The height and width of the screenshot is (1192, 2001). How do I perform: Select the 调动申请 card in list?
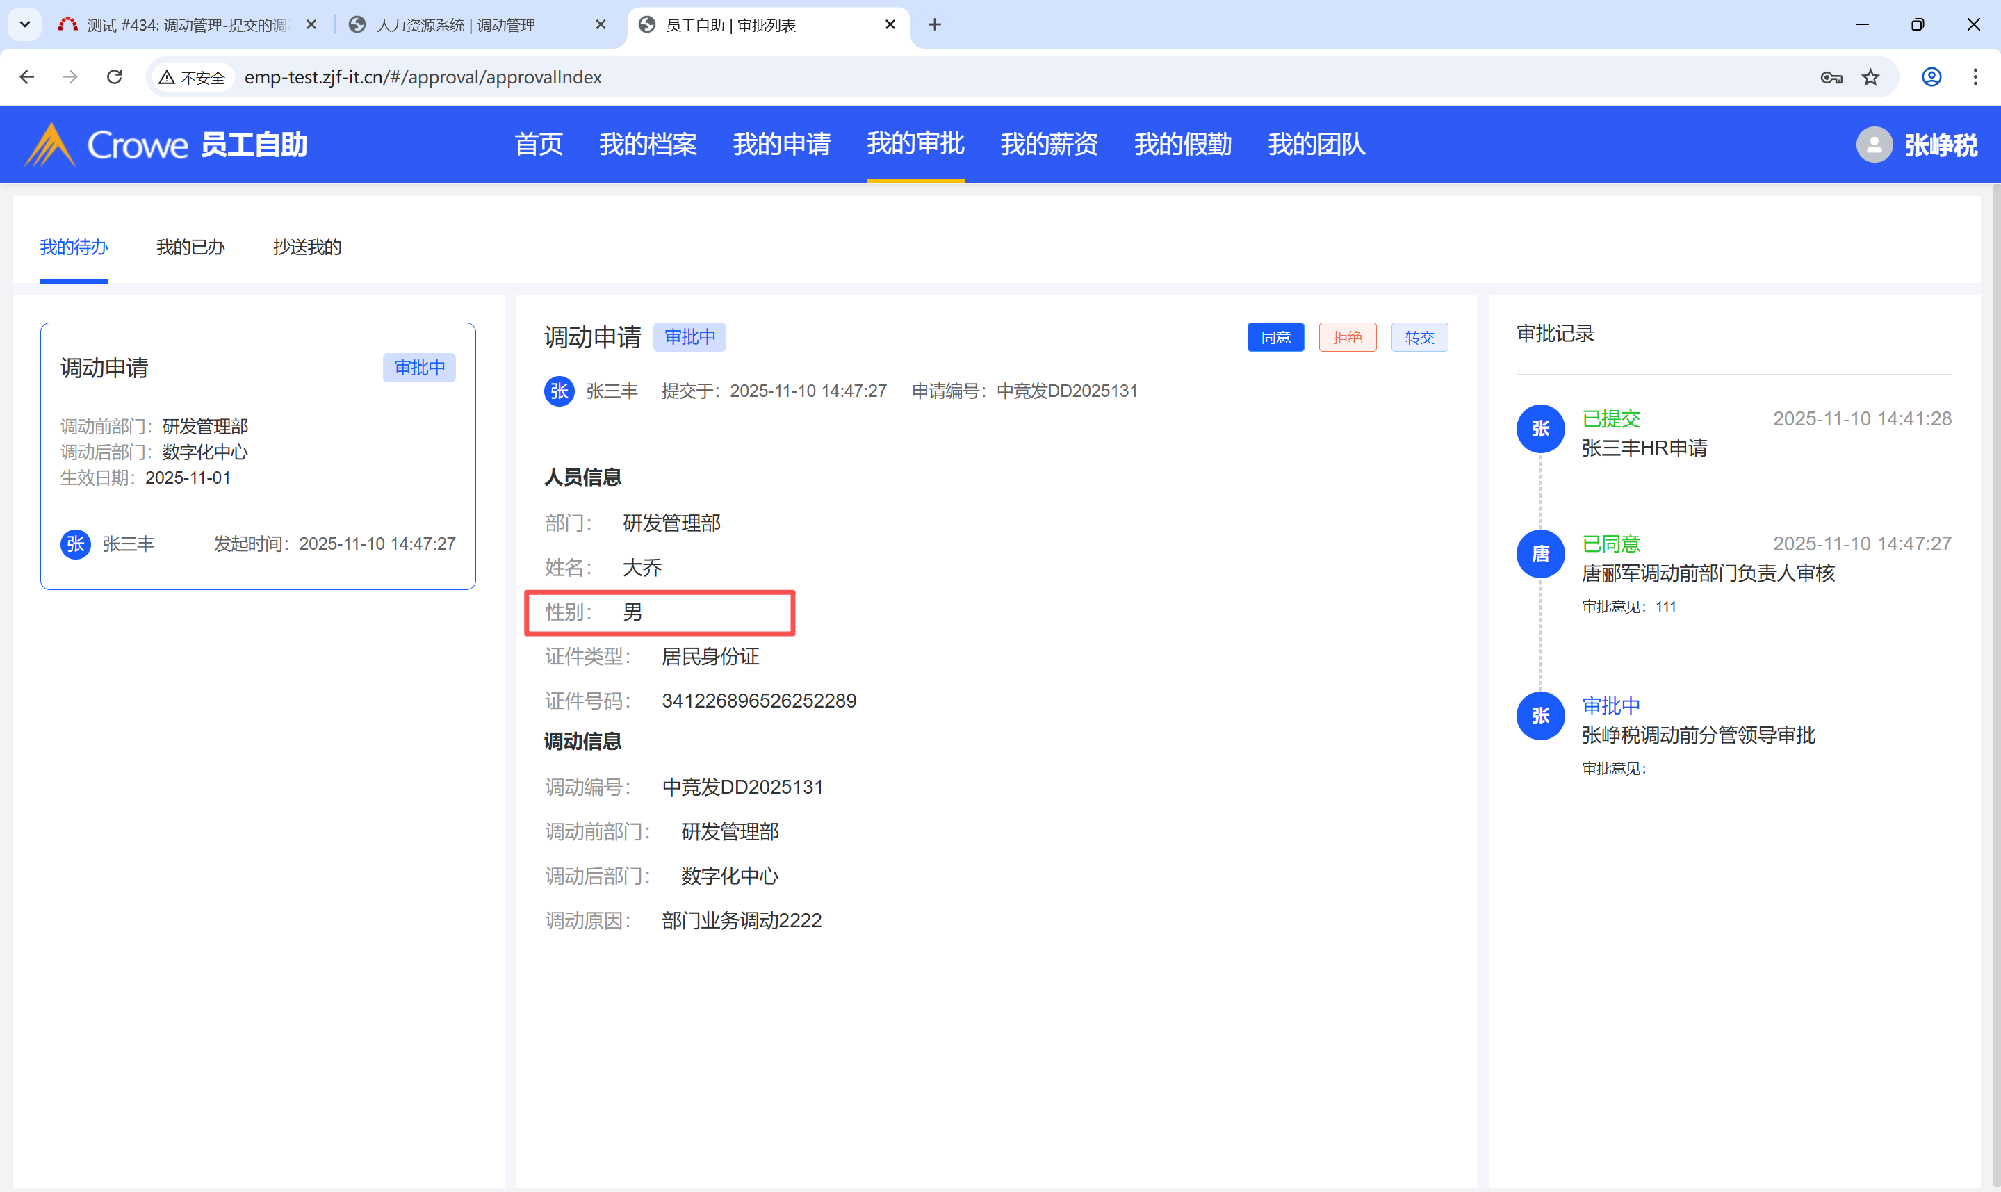[x=257, y=455]
